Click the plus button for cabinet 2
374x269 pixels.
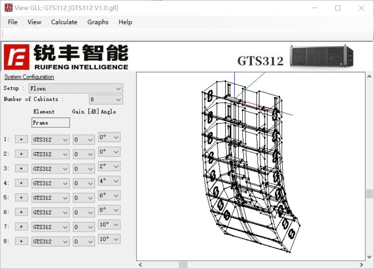(21, 154)
